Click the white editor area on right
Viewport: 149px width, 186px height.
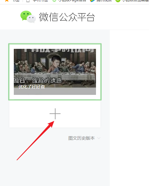click(x=129, y=108)
